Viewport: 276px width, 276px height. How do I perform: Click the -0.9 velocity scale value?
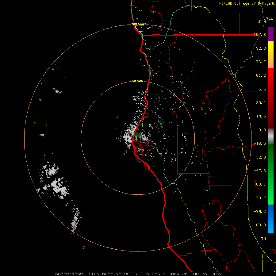pos(261,130)
